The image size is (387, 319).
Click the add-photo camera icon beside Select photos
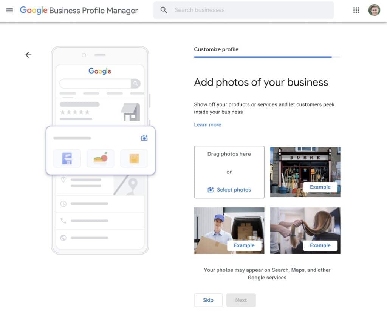click(211, 190)
